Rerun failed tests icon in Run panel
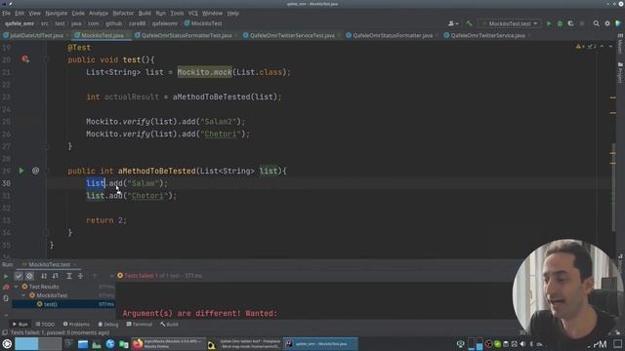Screen dimensions: 625x351 (x=6, y=287)
